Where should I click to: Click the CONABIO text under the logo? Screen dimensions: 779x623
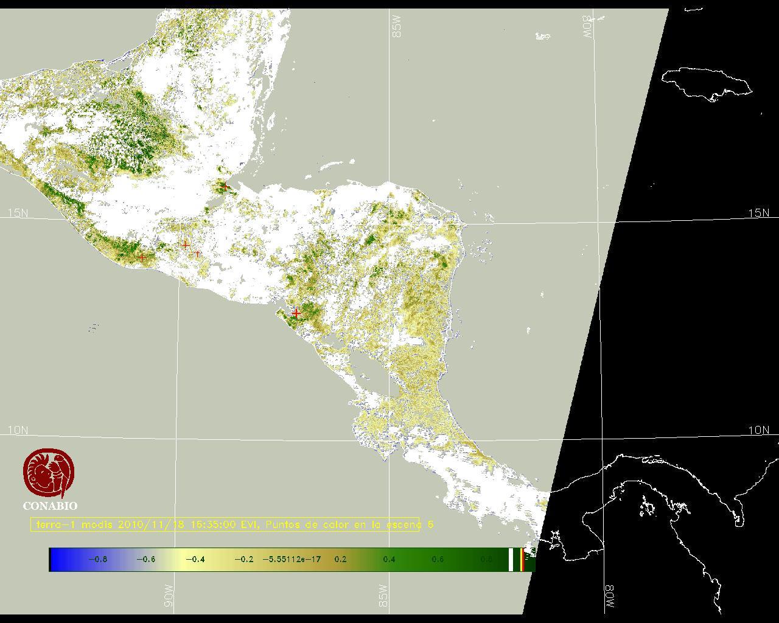[50, 506]
